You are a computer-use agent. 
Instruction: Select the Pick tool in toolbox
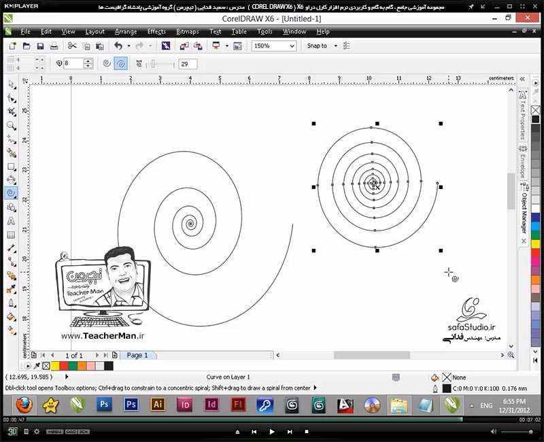pyautogui.click(x=11, y=84)
